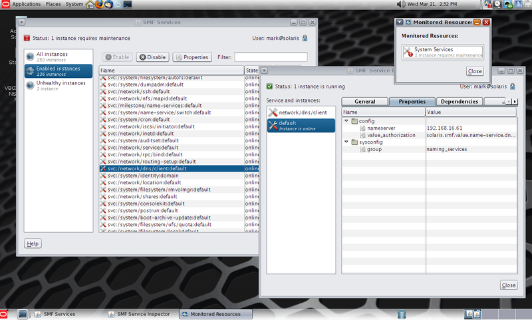
Task: Switch to the Dependencies tab
Action: click(459, 102)
